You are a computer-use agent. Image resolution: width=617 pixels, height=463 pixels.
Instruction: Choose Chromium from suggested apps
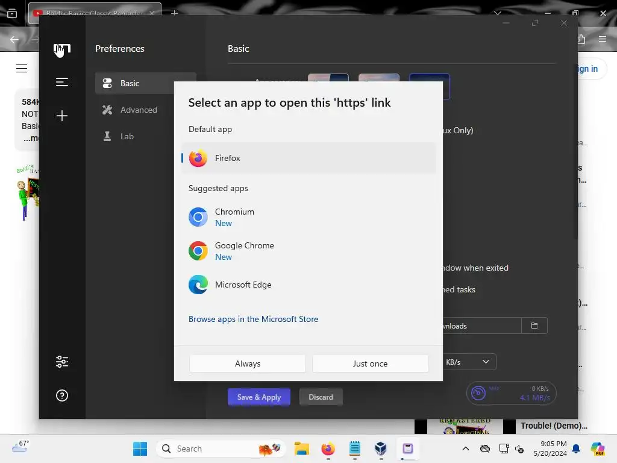pos(308,217)
